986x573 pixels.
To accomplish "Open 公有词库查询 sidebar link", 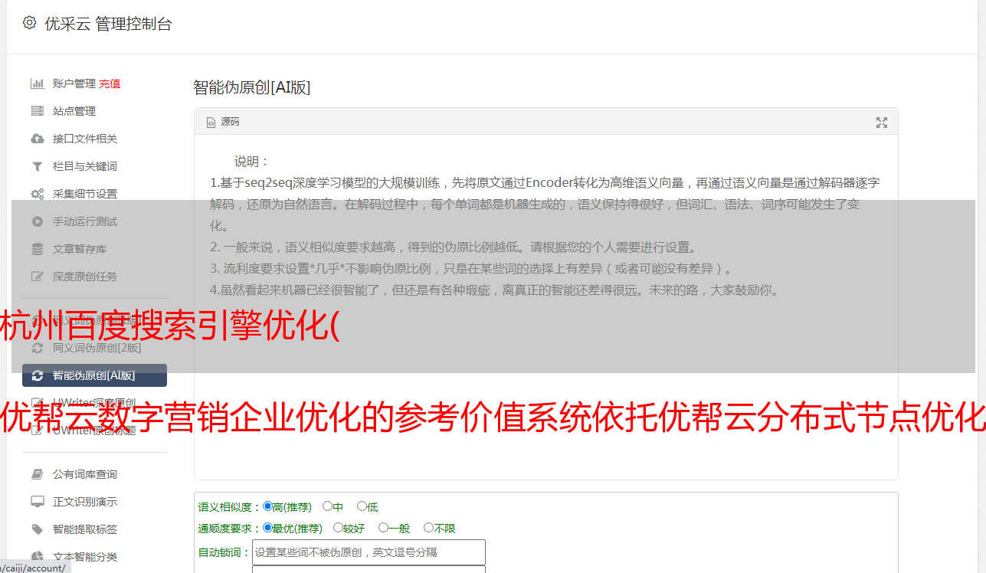I will coord(84,474).
